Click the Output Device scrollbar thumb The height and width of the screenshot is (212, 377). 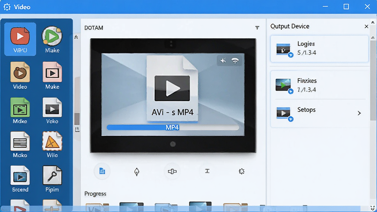(x=373, y=81)
